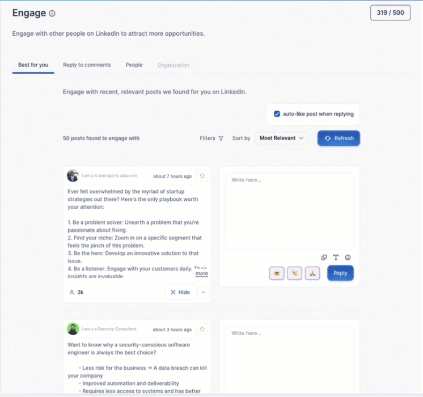Click 'I am a a Security Consultant' headline
423x397 pixels.
click(x=109, y=329)
